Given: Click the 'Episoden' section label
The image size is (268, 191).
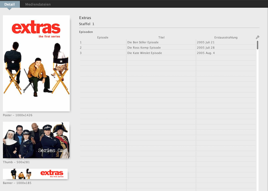Looking at the screenshot, I should coord(86,32).
